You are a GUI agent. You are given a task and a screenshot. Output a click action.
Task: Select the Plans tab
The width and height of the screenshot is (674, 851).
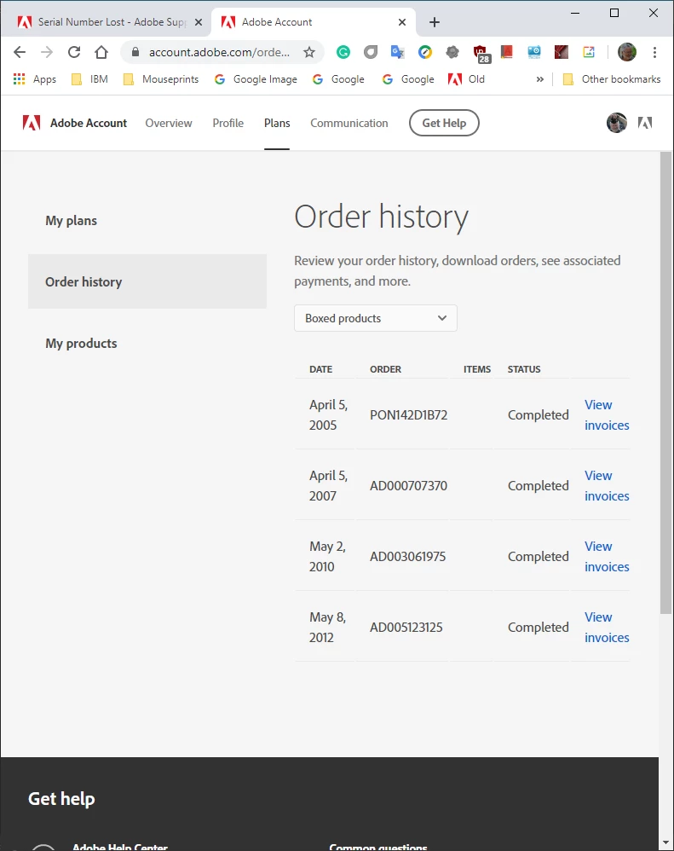(277, 123)
